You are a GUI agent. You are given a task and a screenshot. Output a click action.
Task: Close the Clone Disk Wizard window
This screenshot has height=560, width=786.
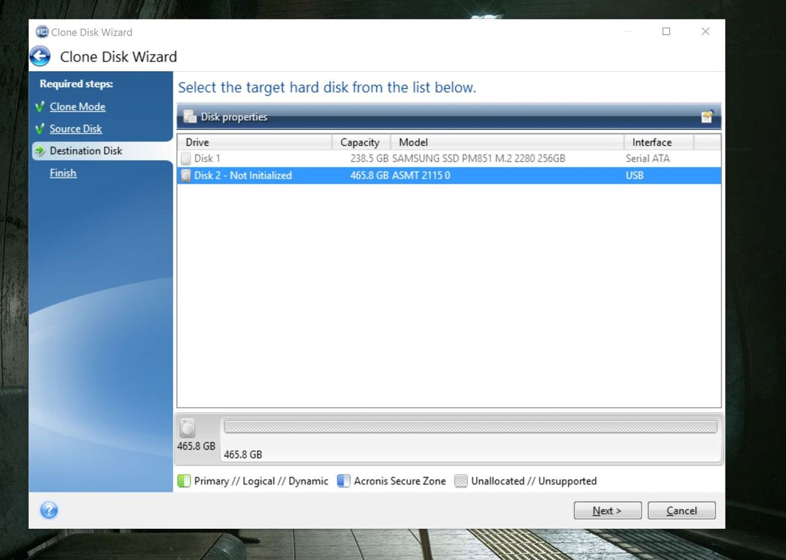[x=706, y=32]
